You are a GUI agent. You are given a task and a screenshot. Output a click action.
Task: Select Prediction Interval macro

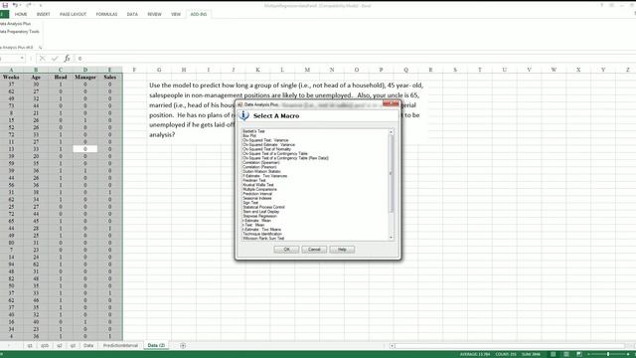257,194
